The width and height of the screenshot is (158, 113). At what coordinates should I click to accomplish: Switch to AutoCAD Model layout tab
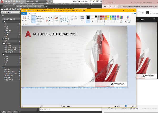[4, 112]
